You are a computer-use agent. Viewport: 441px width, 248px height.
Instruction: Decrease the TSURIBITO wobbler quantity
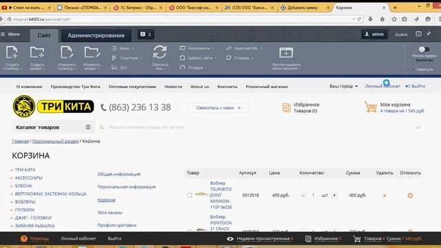click(303, 195)
